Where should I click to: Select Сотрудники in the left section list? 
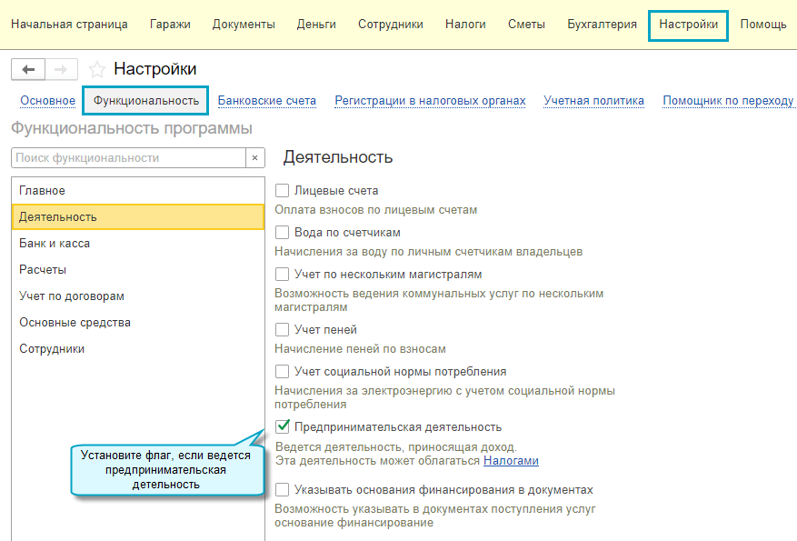click(138, 349)
